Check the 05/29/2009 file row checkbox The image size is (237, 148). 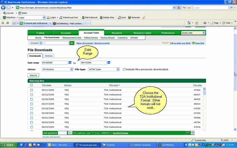[31, 113]
